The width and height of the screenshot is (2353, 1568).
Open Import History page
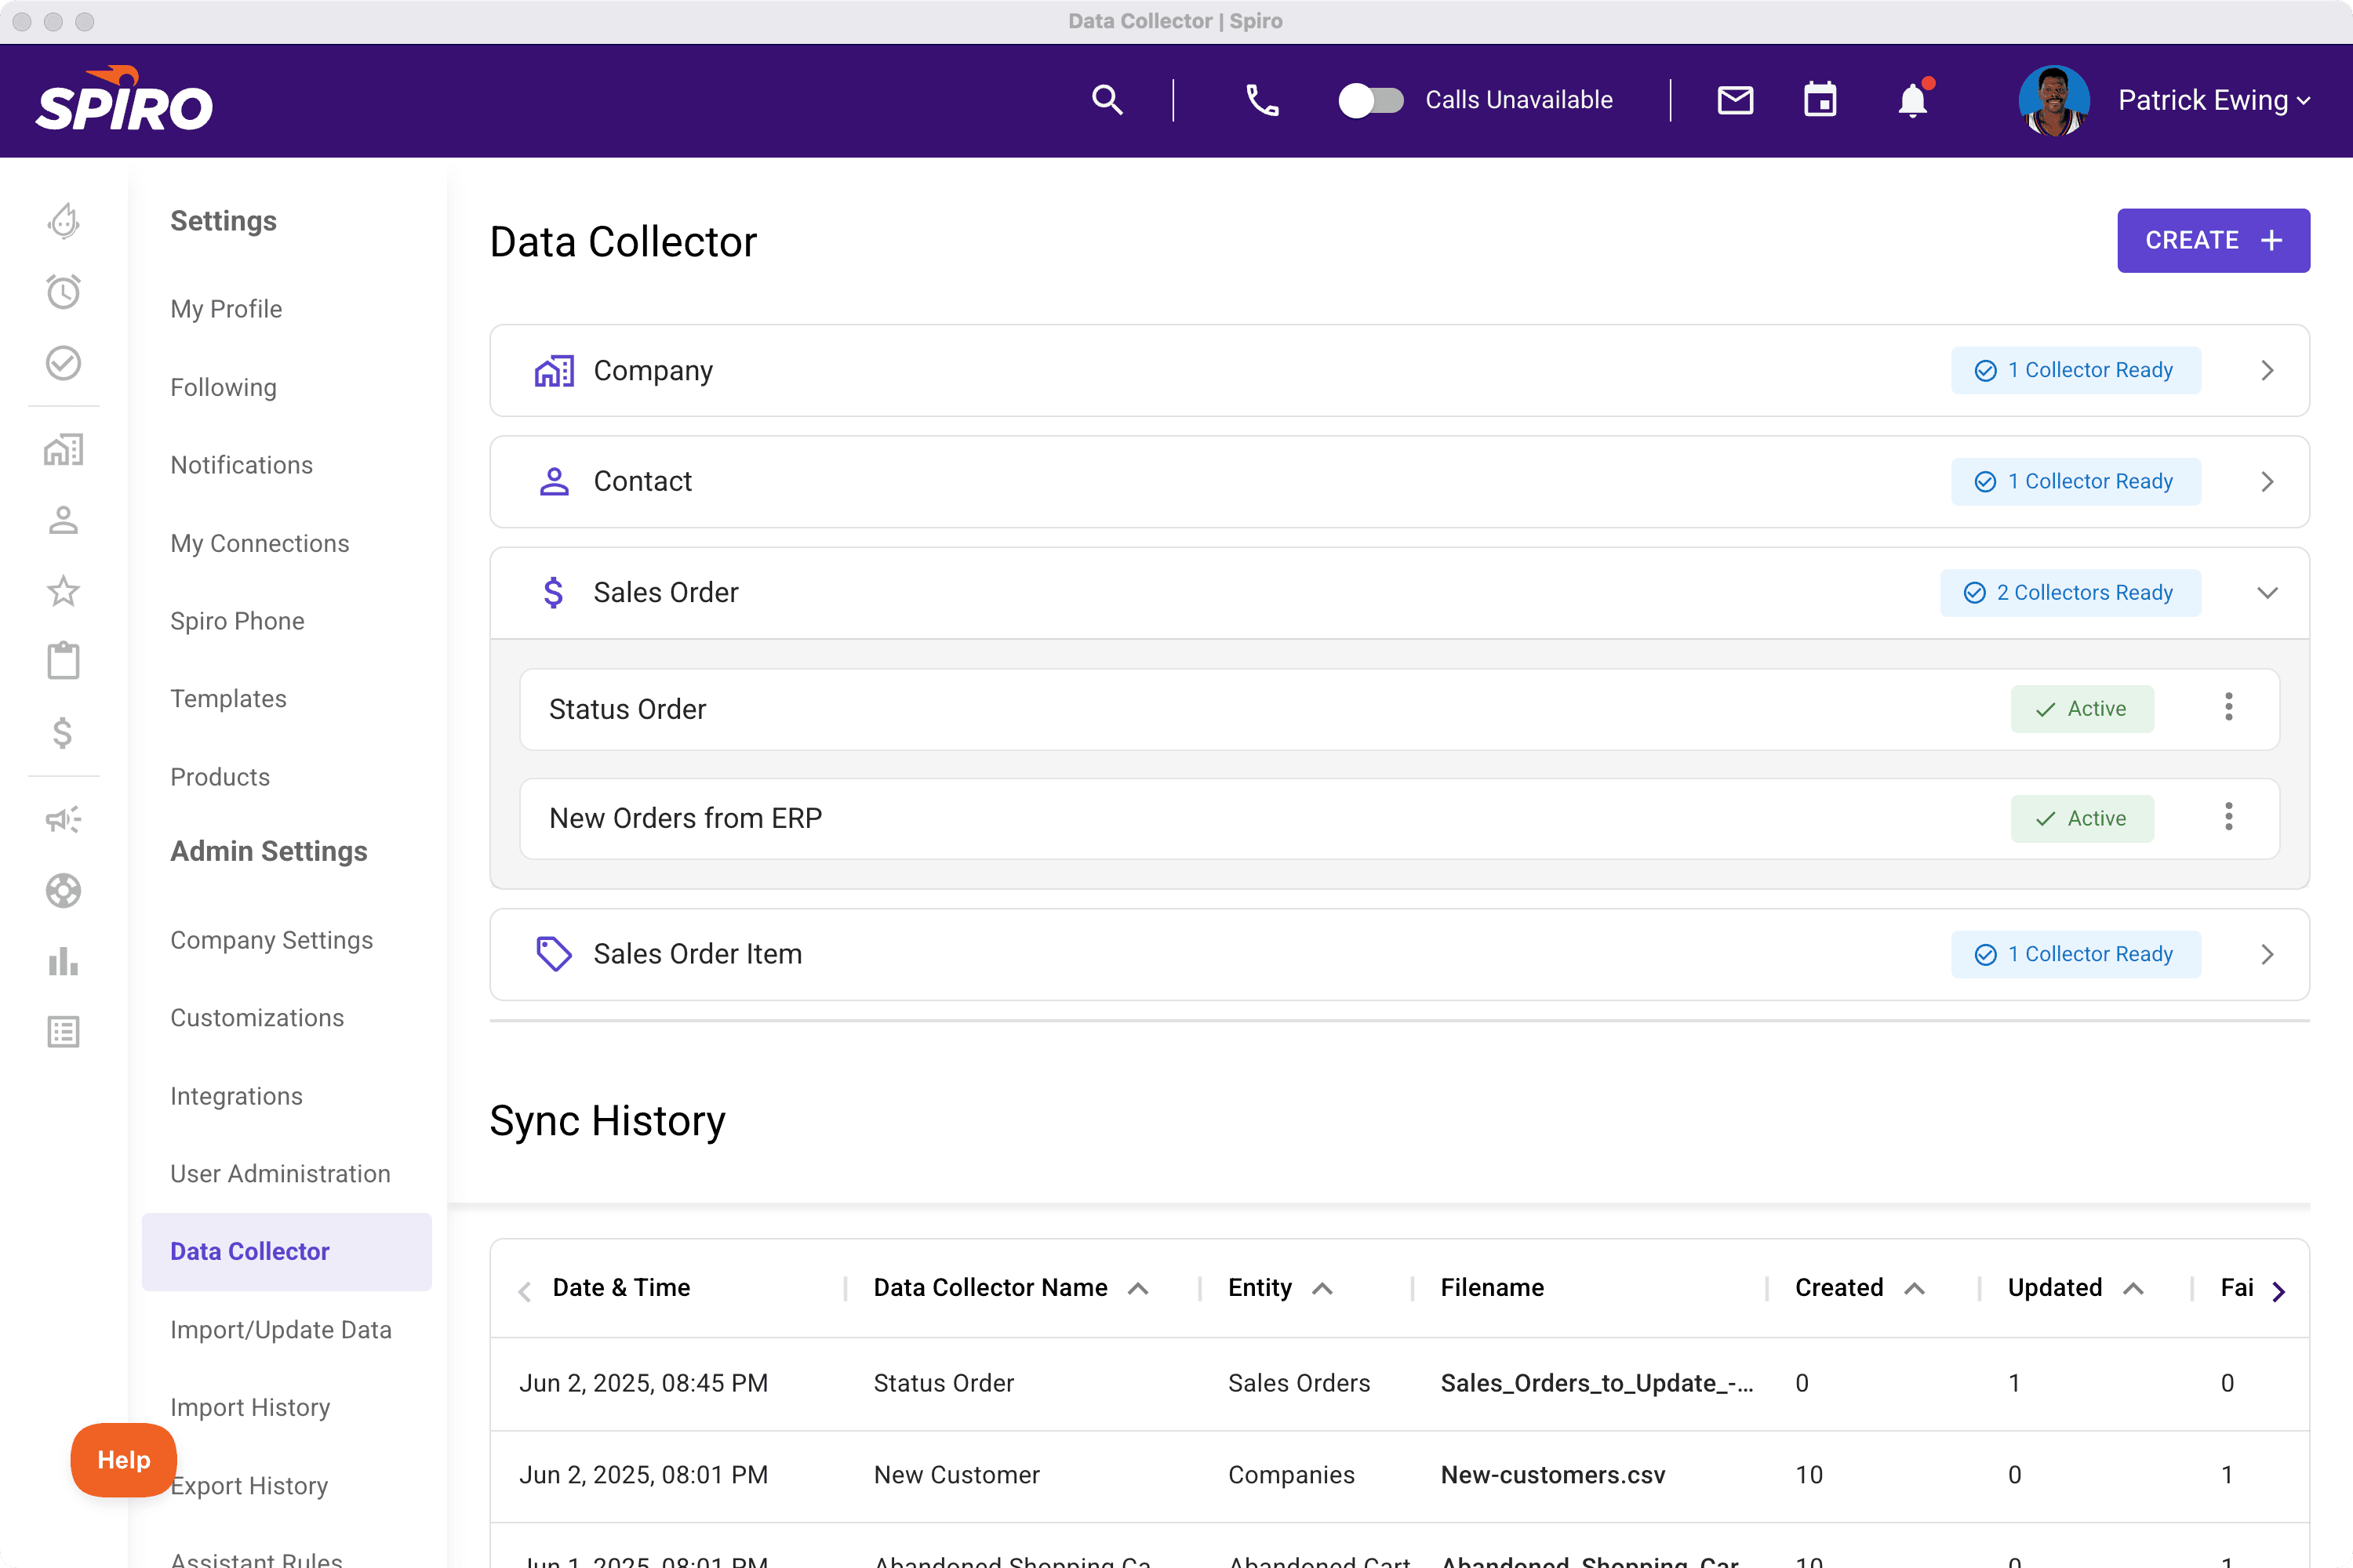point(250,1407)
